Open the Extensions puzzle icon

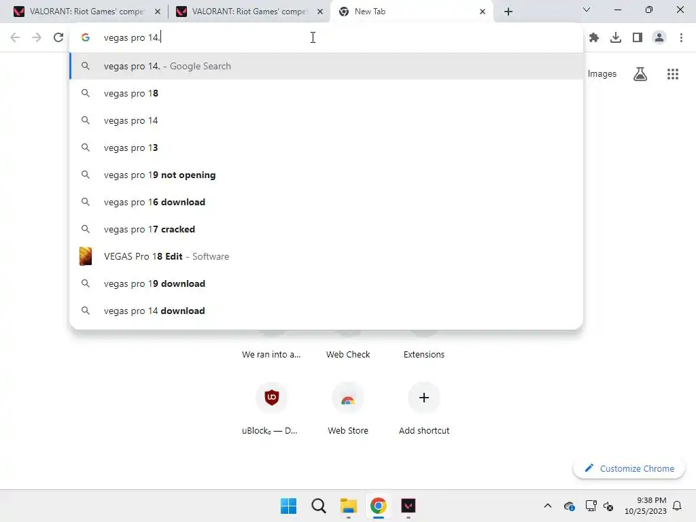click(594, 38)
